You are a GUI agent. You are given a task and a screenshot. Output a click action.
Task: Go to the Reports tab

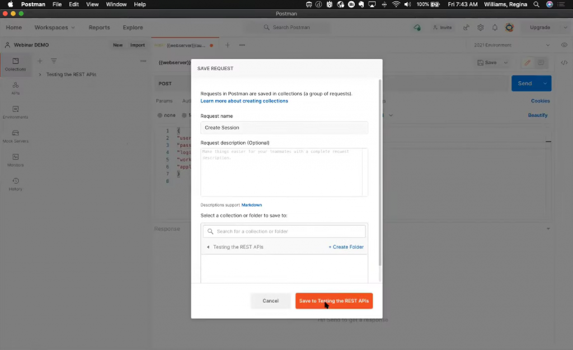pyautogui.click(x=99, y=27)
